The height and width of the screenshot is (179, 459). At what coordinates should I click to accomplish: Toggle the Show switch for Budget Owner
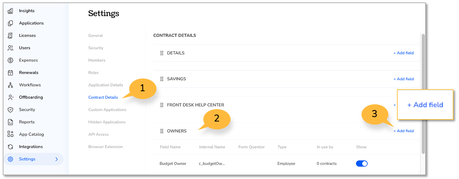[x=362, y=164]
